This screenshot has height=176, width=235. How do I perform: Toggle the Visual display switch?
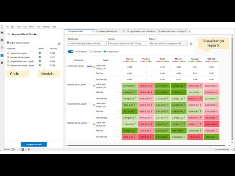click(x=70, y=51)
